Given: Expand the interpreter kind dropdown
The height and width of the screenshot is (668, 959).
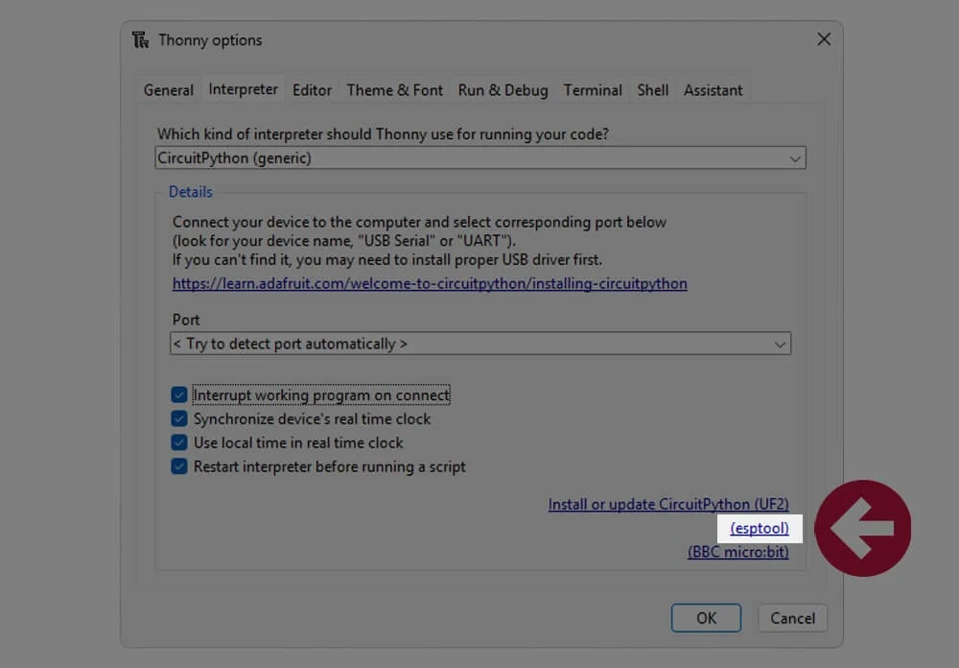Looking at the screenshot, I should pos(480,158).
